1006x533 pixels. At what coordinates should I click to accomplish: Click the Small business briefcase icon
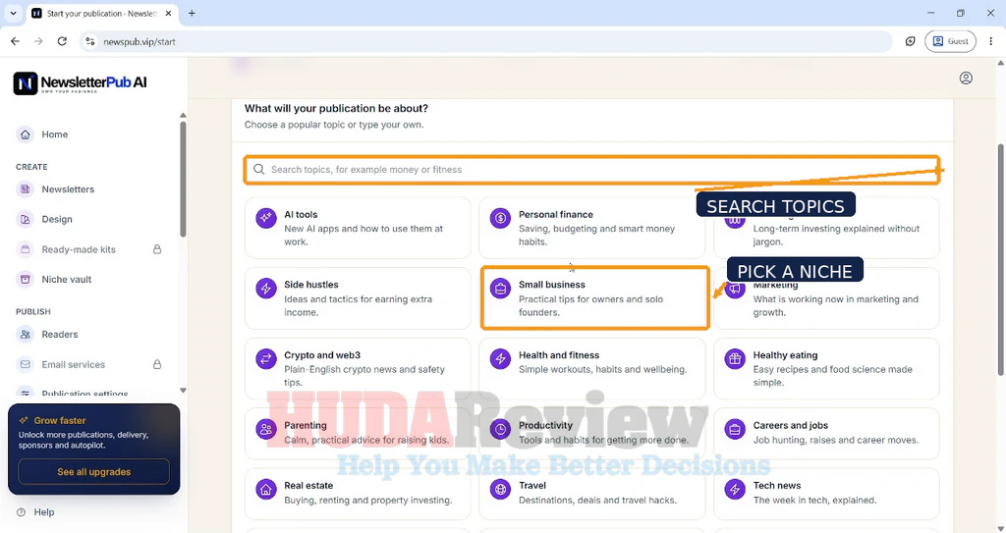pyautogui.click(x=500, y=289)
